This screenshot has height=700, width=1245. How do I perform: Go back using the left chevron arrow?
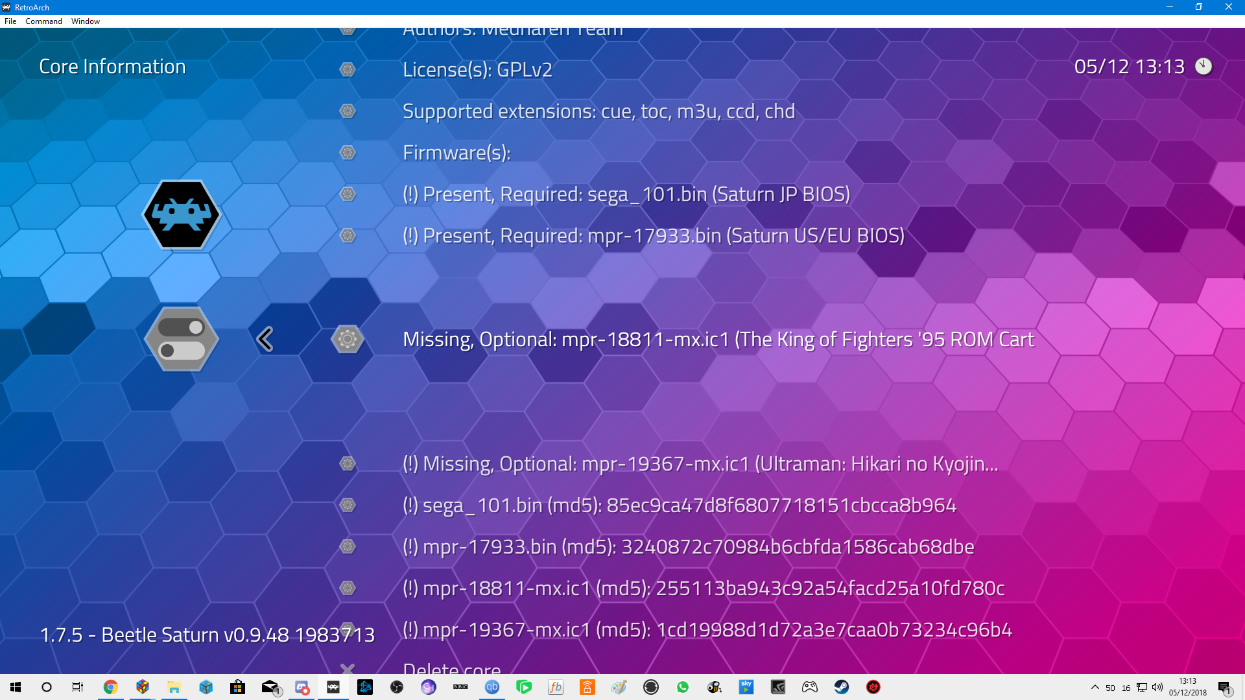[265, 339]
